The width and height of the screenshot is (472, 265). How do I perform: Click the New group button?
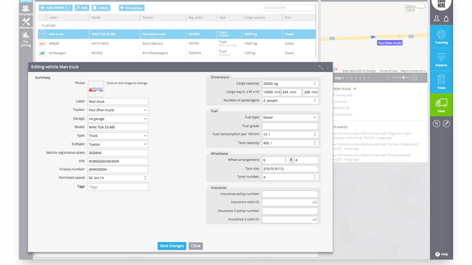tap(132, 8)
